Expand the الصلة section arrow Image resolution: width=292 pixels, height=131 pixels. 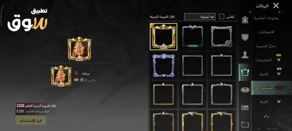click(x=279, y=102)
